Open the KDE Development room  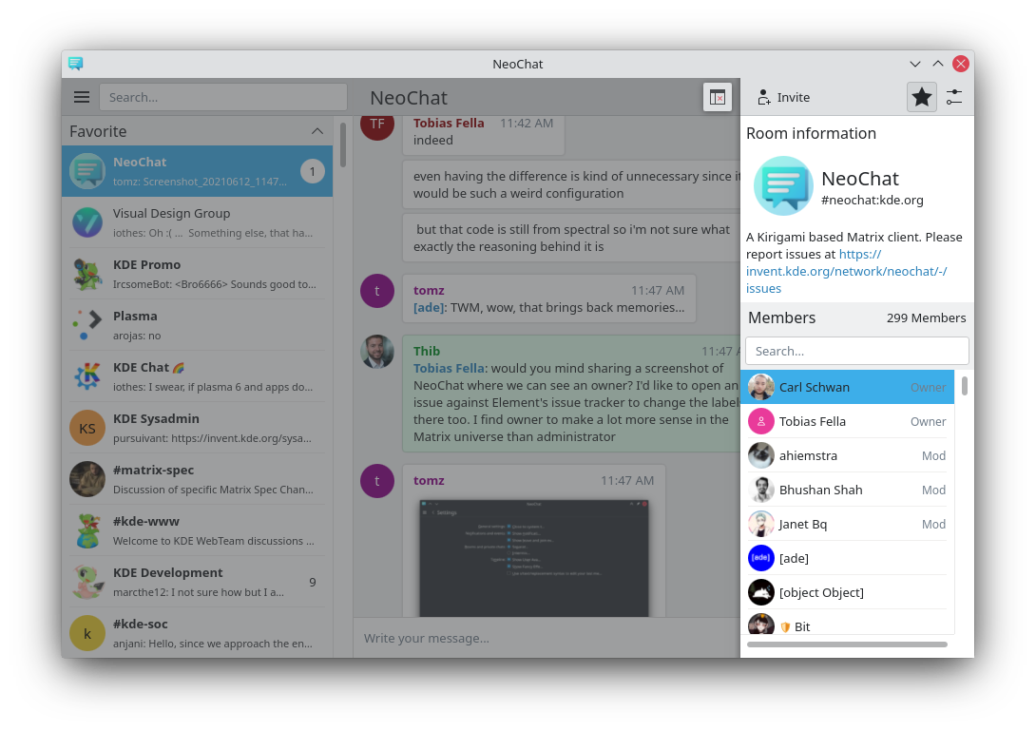(197, 582)
